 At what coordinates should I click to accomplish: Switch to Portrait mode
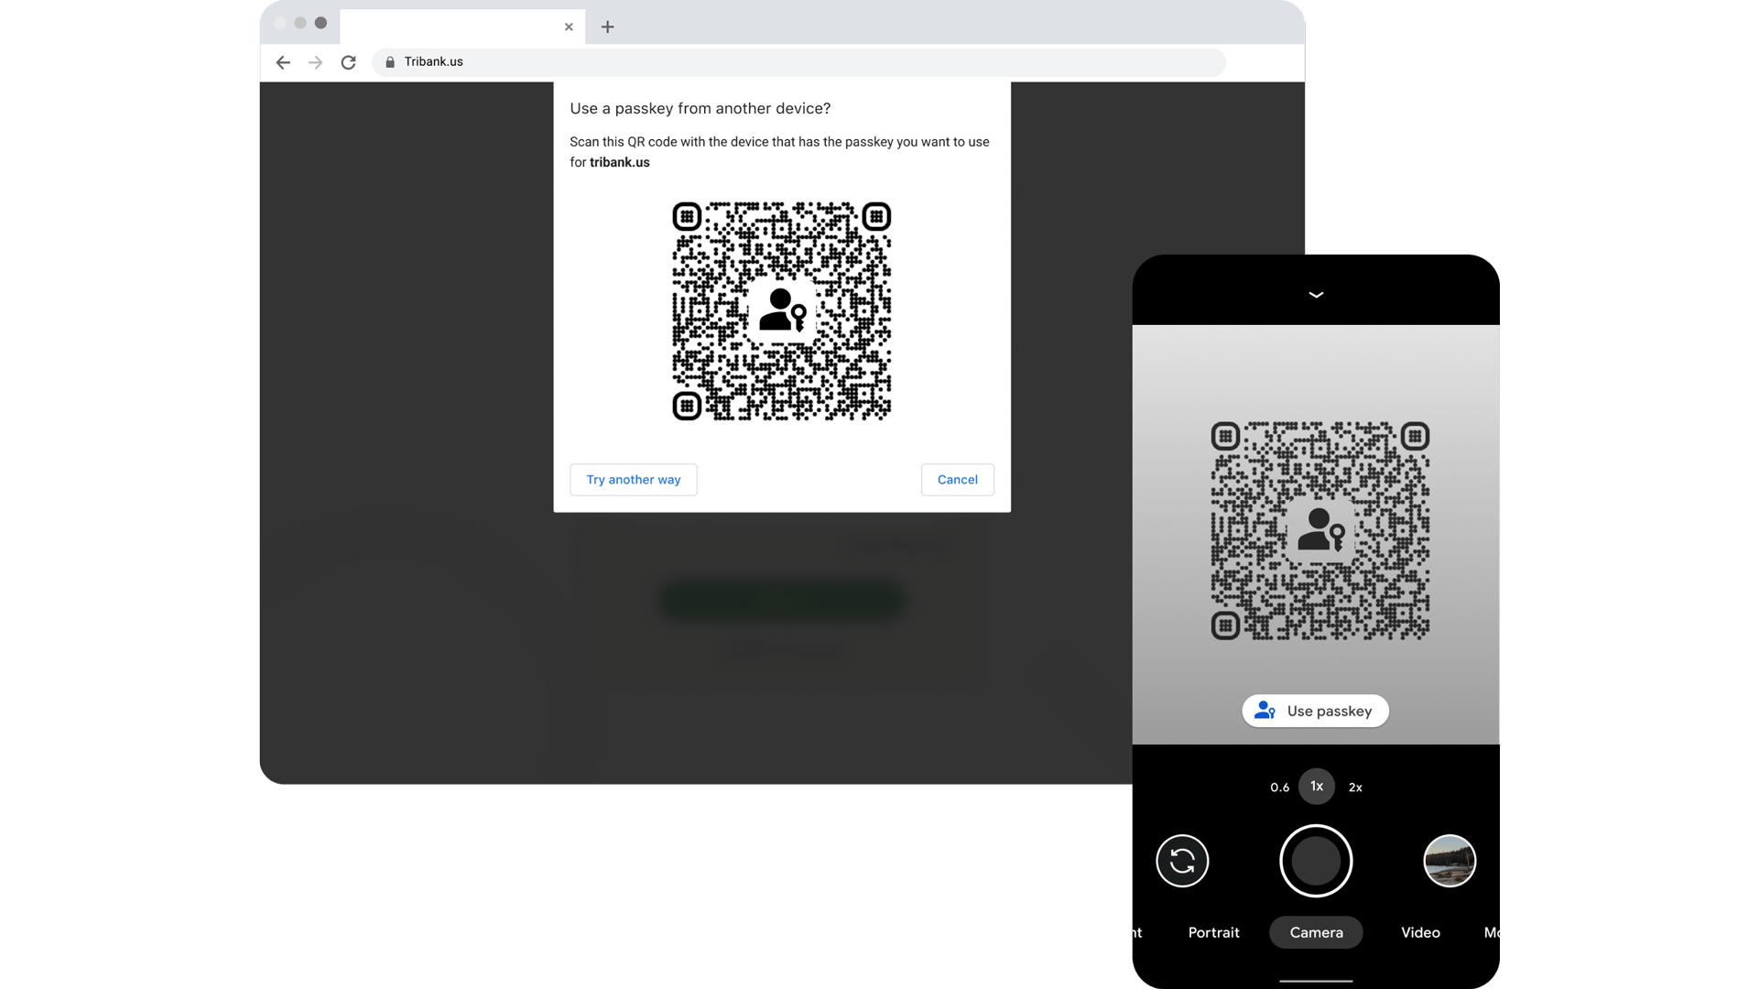(1213, 932)
